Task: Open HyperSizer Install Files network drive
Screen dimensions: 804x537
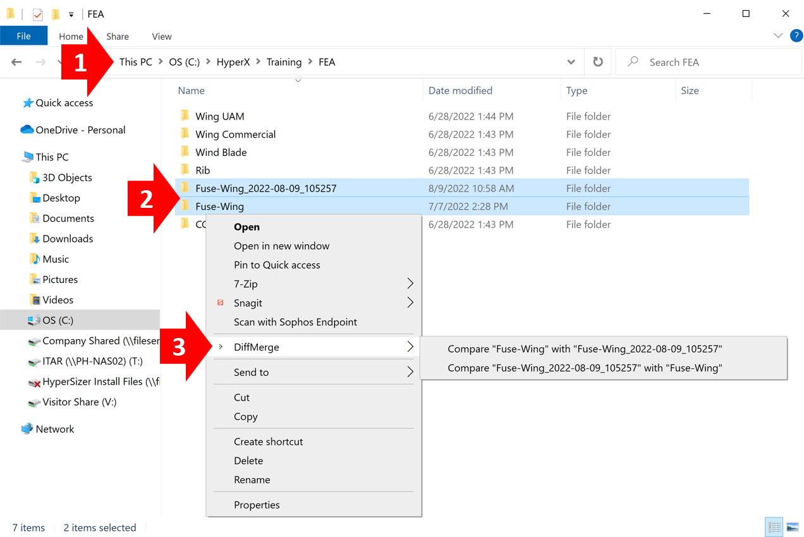Action: pyautogui.click(x=94, y=382)
